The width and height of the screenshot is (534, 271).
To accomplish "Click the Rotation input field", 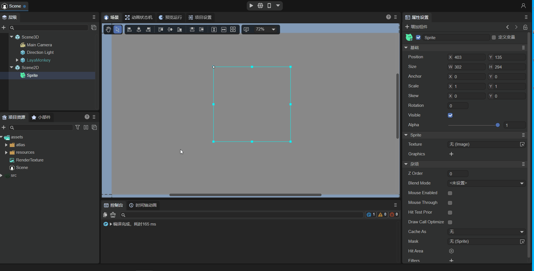I will [x=458, y=106].
